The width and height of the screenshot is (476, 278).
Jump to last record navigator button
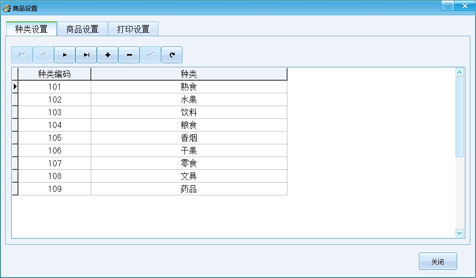[x=86, y=55]
